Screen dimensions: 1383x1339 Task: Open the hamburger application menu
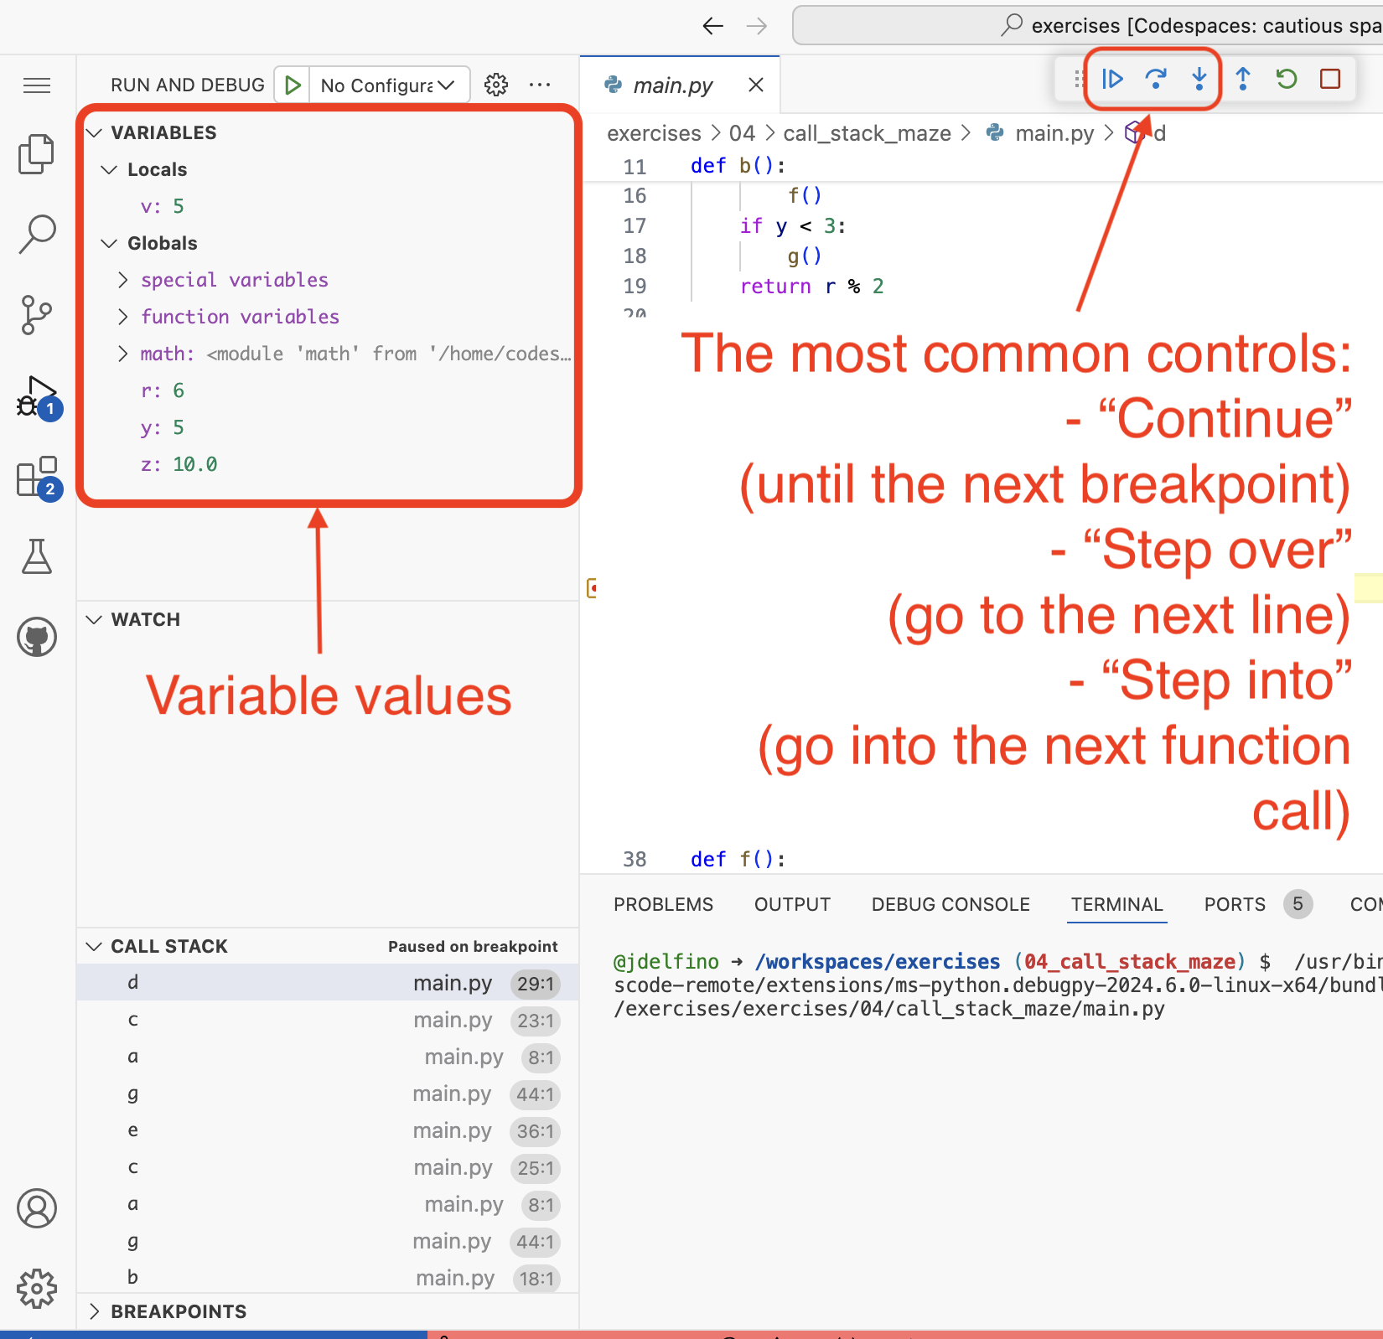click(37, 85)
